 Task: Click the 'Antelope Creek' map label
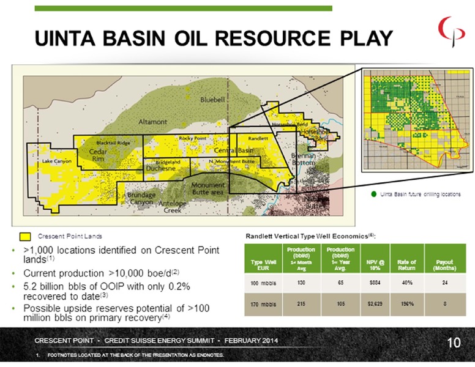[x=173, y=207]
